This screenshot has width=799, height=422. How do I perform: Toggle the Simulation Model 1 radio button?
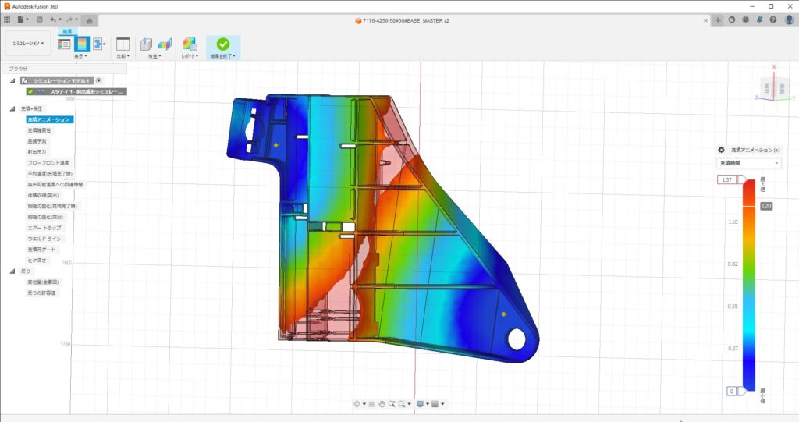click(99, 80)
